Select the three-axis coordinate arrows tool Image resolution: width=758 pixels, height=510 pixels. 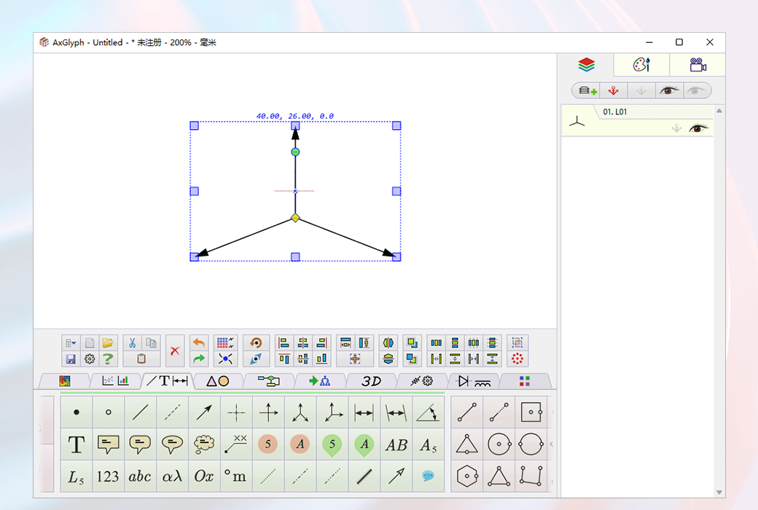[300, 412]
